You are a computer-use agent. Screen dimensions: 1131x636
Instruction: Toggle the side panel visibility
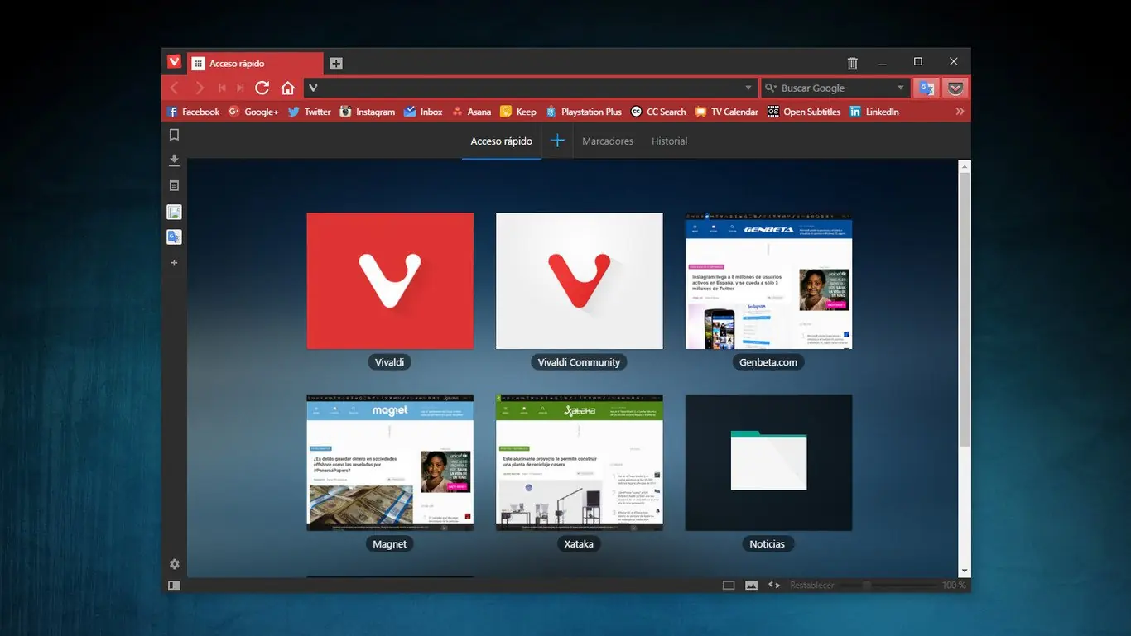coord(174,585)
